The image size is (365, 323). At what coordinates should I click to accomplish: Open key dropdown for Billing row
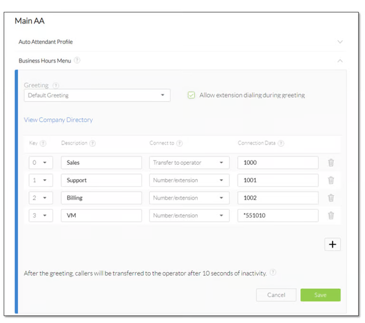40,198
